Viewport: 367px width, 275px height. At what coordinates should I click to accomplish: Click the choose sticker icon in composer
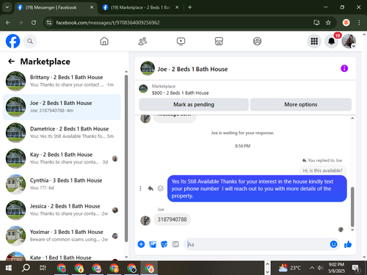(x=164, y=244)
